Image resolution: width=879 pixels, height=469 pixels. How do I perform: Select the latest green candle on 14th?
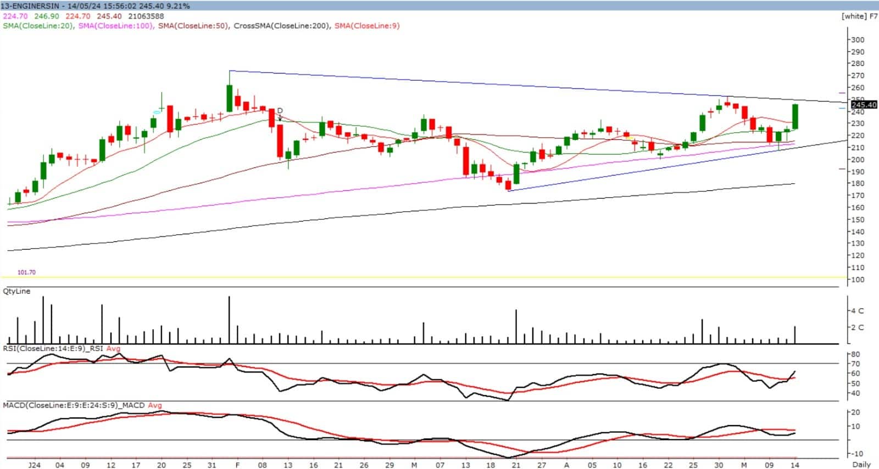(795, 116)
